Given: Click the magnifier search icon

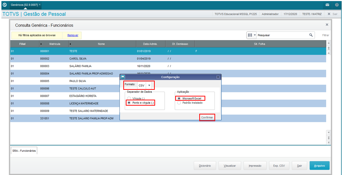Looking at the screenshot, I should point(311,35).
